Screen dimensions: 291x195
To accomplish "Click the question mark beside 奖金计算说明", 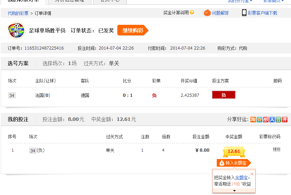I will (x=192, y=13).
